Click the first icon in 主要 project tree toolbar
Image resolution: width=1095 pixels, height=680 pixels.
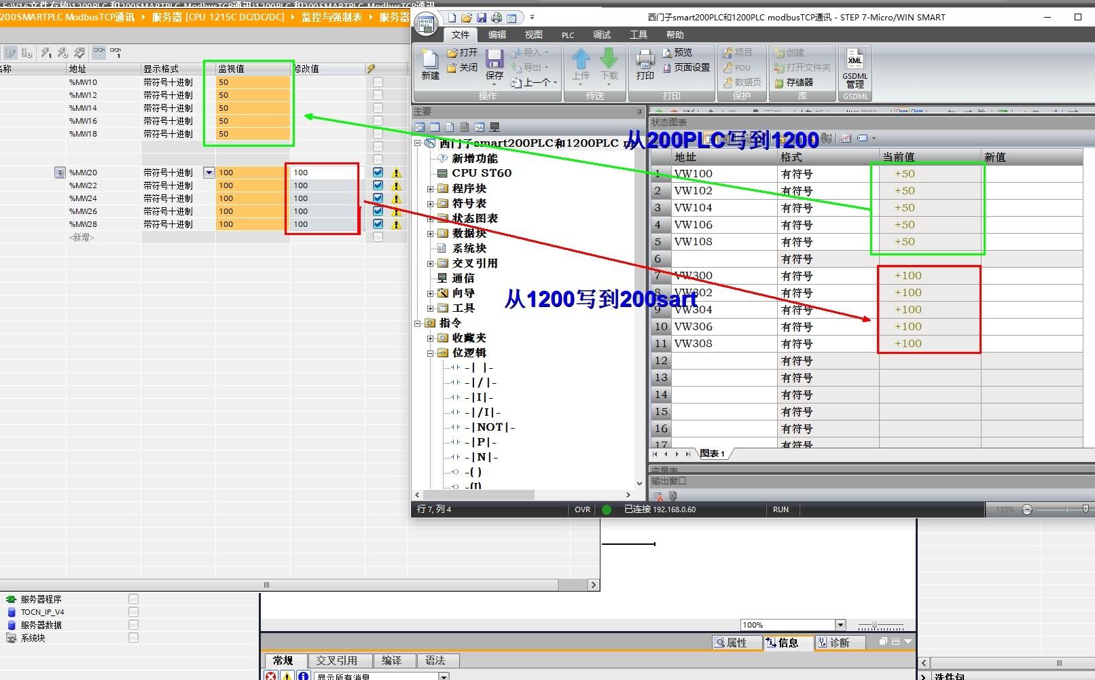pyautogui.click(x=420, y=127)
